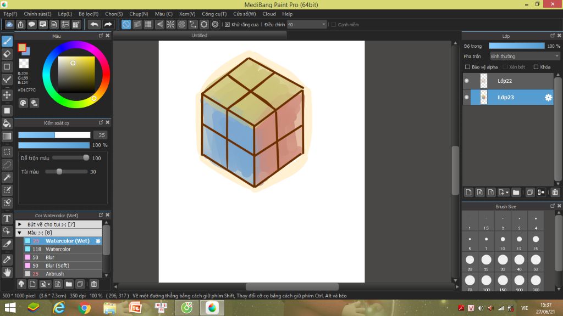Image resolution: width=563 pixels, height=316 pixels.
Task: Select the Lasso selection tool
Action: pos(7,165)
